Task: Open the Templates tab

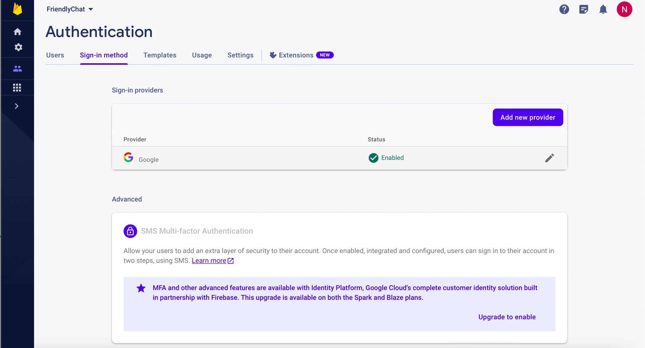Action: point(160,55)
